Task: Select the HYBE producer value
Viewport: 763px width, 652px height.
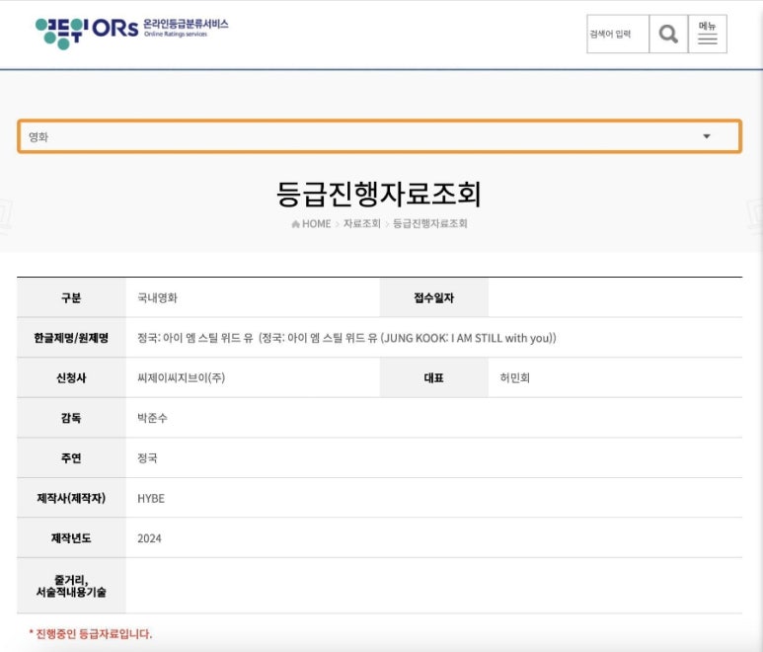Action: pyautogui.click(x=151, y=499)
